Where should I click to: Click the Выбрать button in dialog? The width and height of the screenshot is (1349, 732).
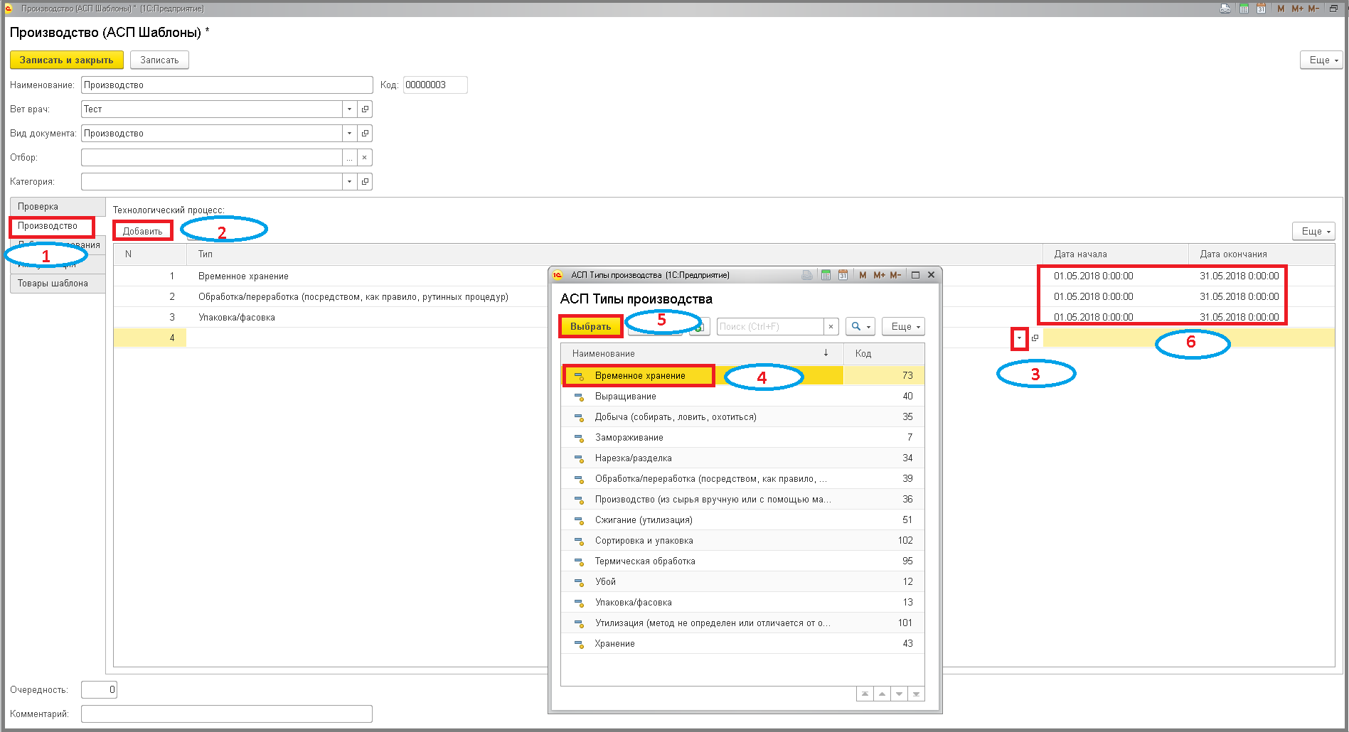pos(591,327)
